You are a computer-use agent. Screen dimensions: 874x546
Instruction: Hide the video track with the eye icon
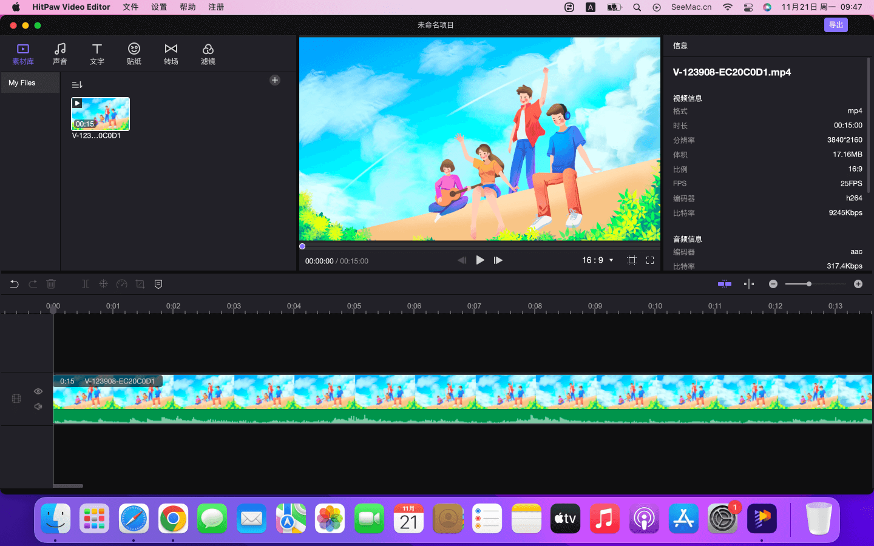point(38,391)
